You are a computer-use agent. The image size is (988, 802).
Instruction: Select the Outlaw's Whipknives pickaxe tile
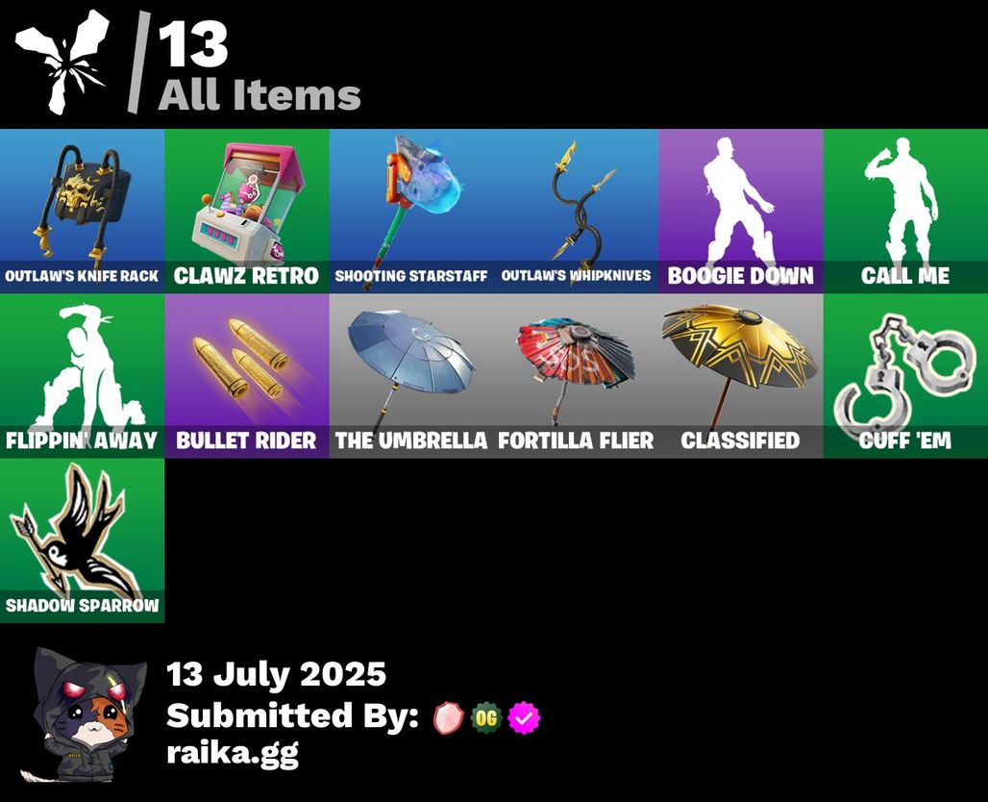click(576, 212)
